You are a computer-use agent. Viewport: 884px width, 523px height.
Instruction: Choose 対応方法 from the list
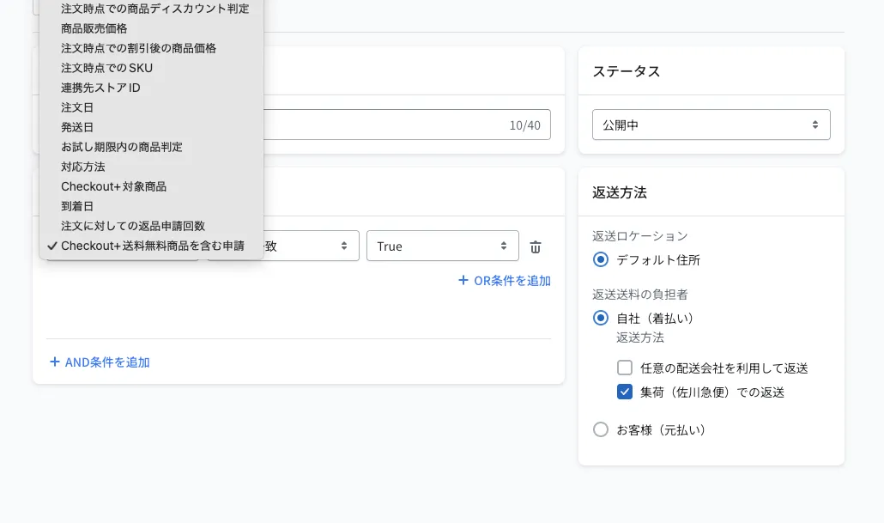(151, 167)
